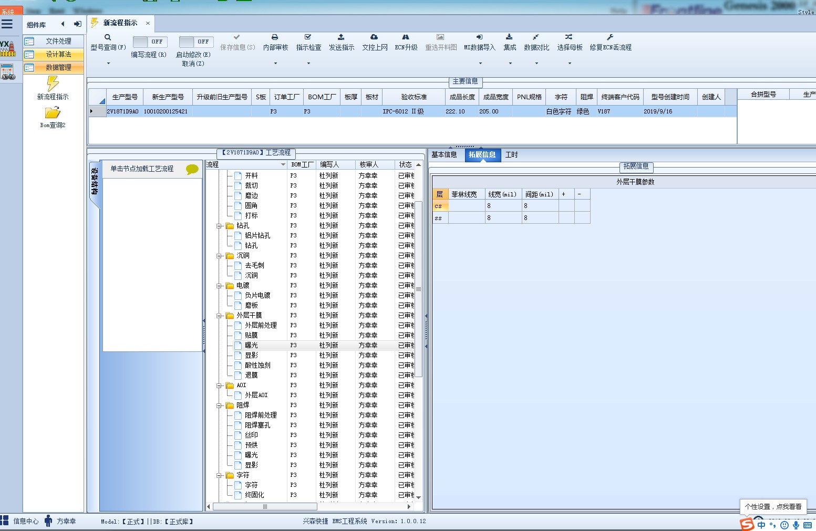Viewport: 816px width, 531px height.
Task: Collapse the 外层干膜 tree folder
Action: [x=220, y=316]
